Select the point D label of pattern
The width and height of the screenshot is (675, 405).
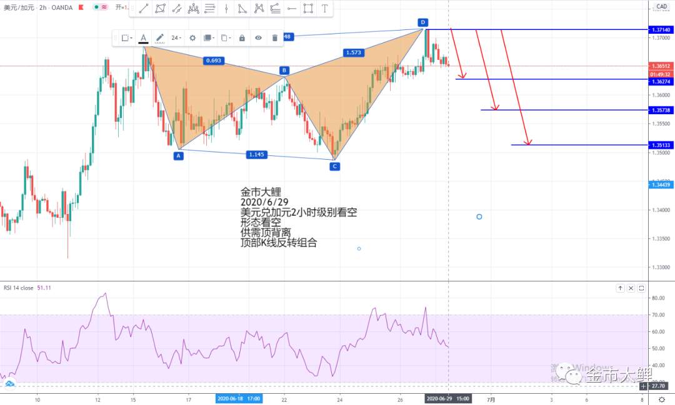pos(422,22)
